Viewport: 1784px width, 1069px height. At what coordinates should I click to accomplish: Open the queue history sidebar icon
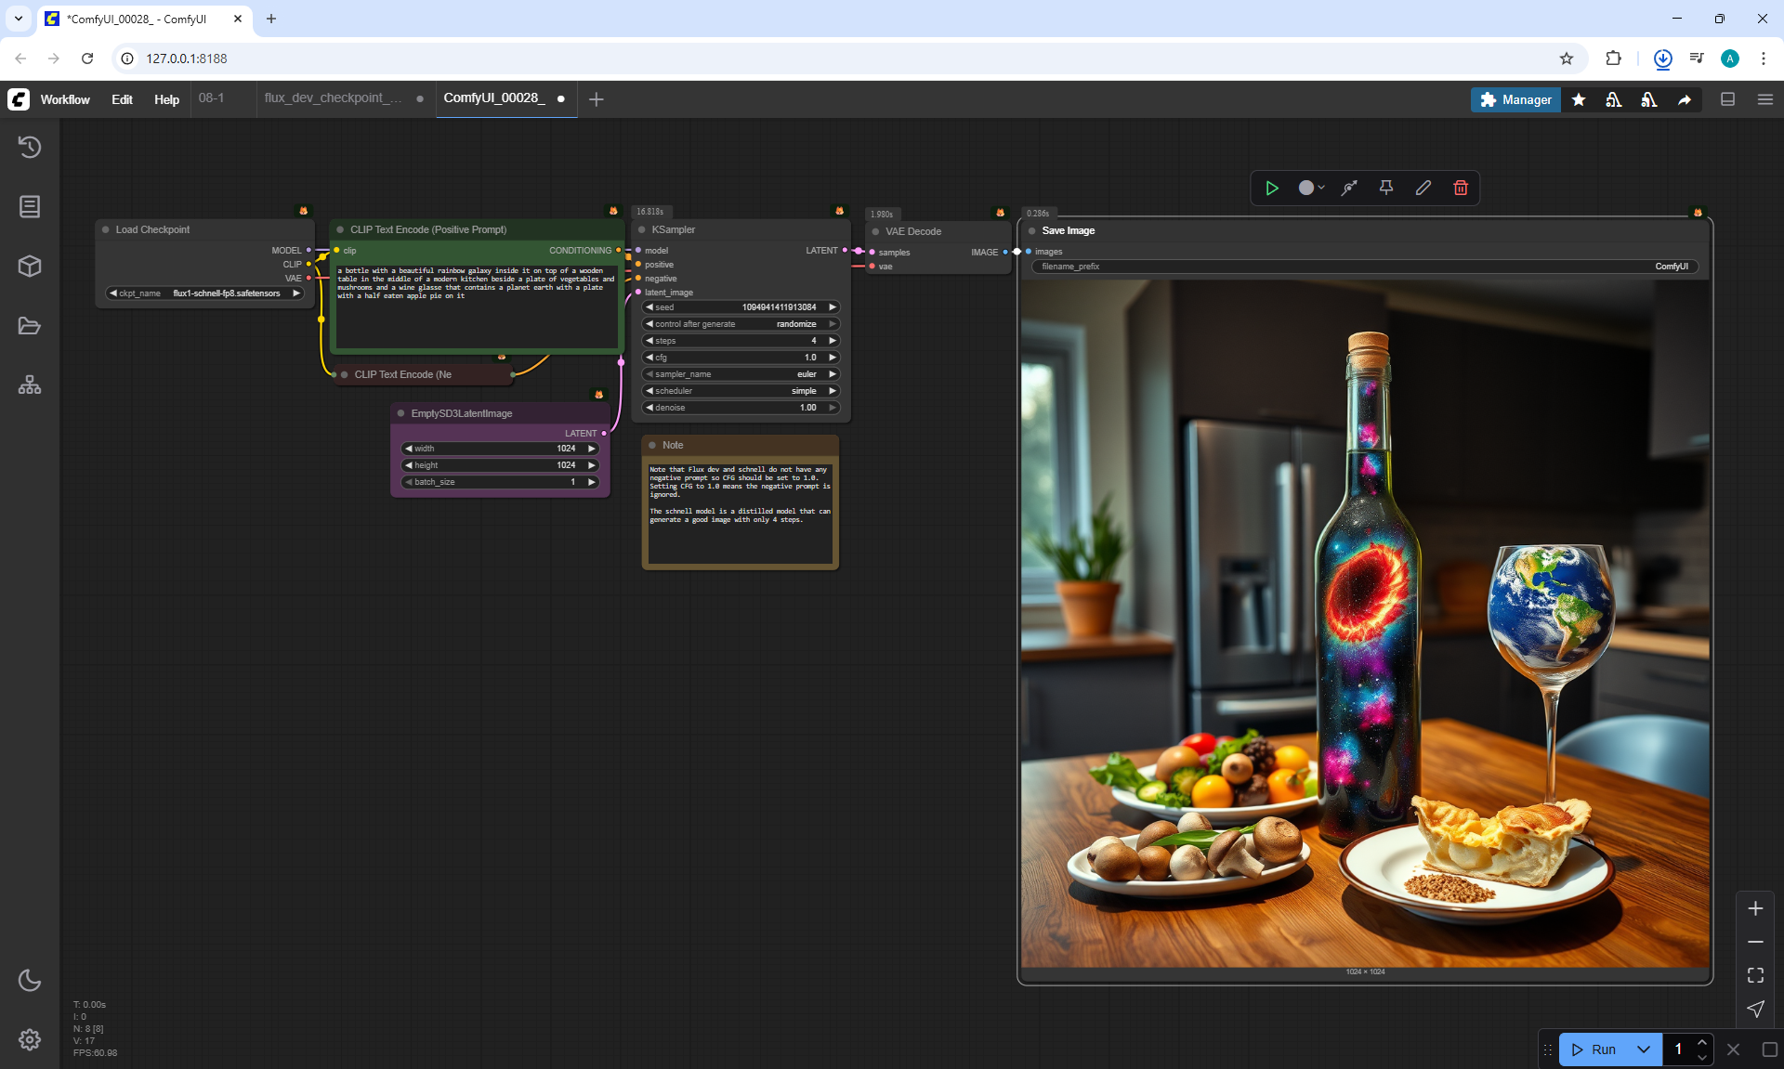pos(30,147)
